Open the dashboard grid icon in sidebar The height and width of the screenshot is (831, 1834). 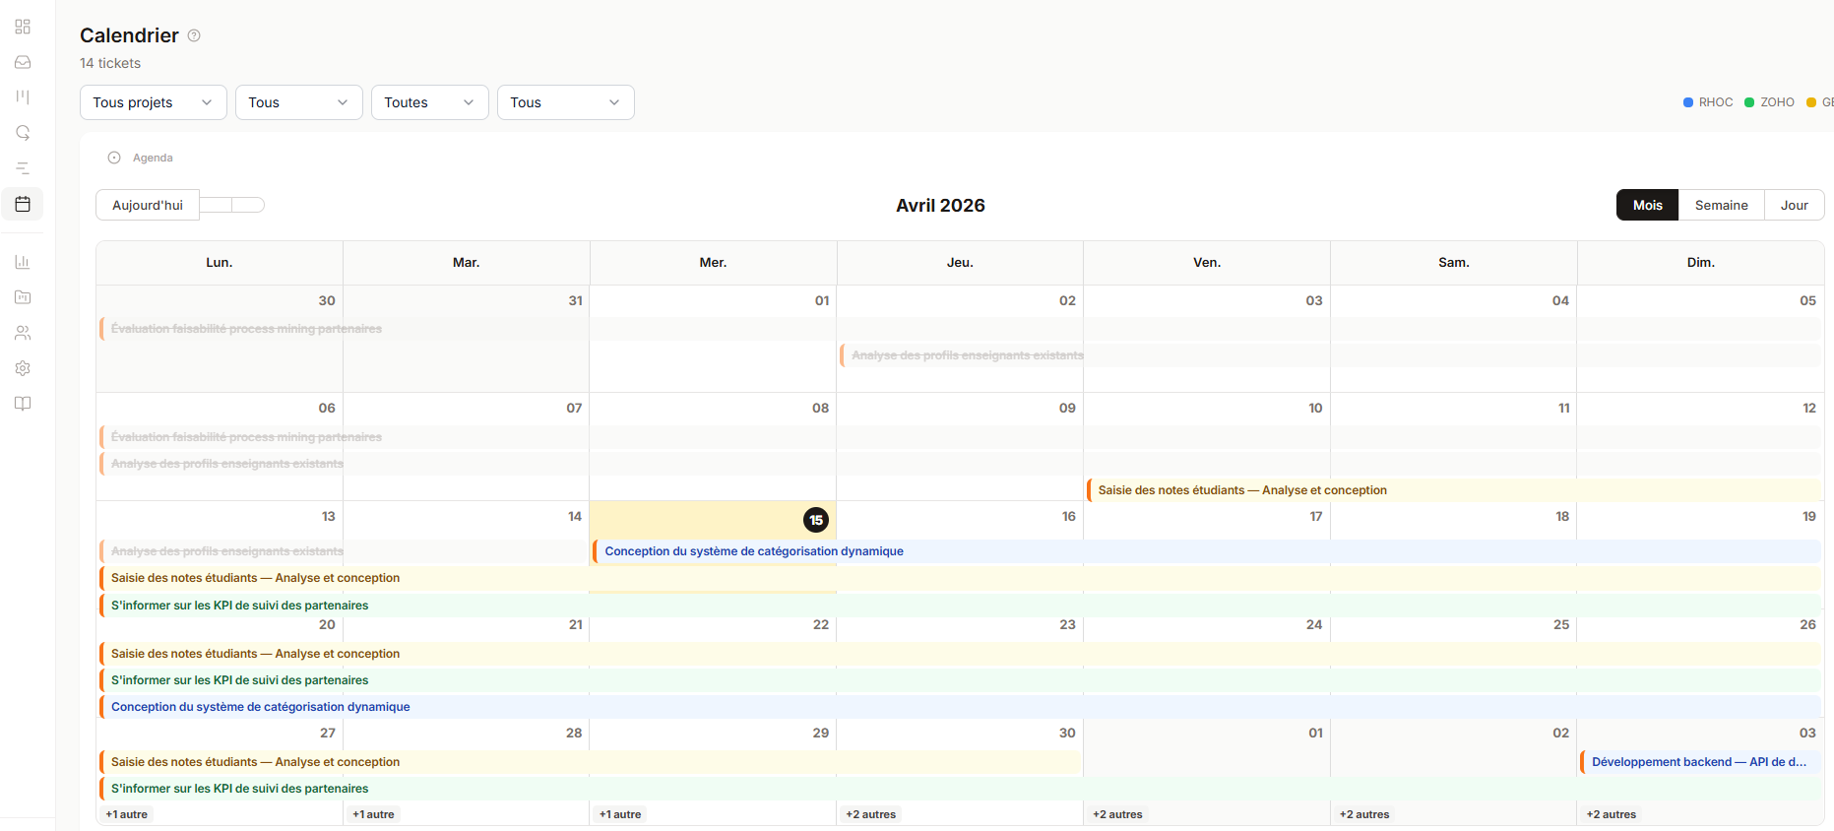(23, 27)
